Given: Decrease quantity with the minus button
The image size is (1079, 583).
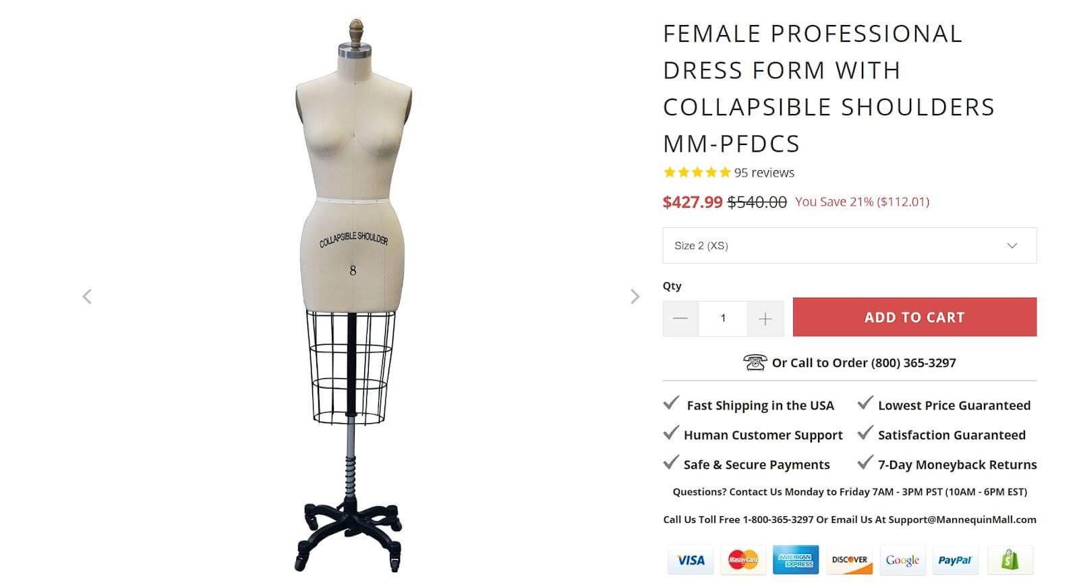Looking at the screenshot, I should [680, 318].
